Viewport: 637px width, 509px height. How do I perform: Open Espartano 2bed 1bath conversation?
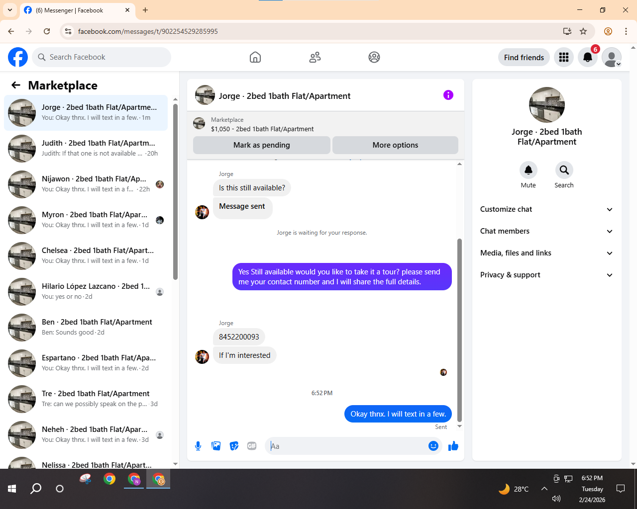click(x=86, y=363)
